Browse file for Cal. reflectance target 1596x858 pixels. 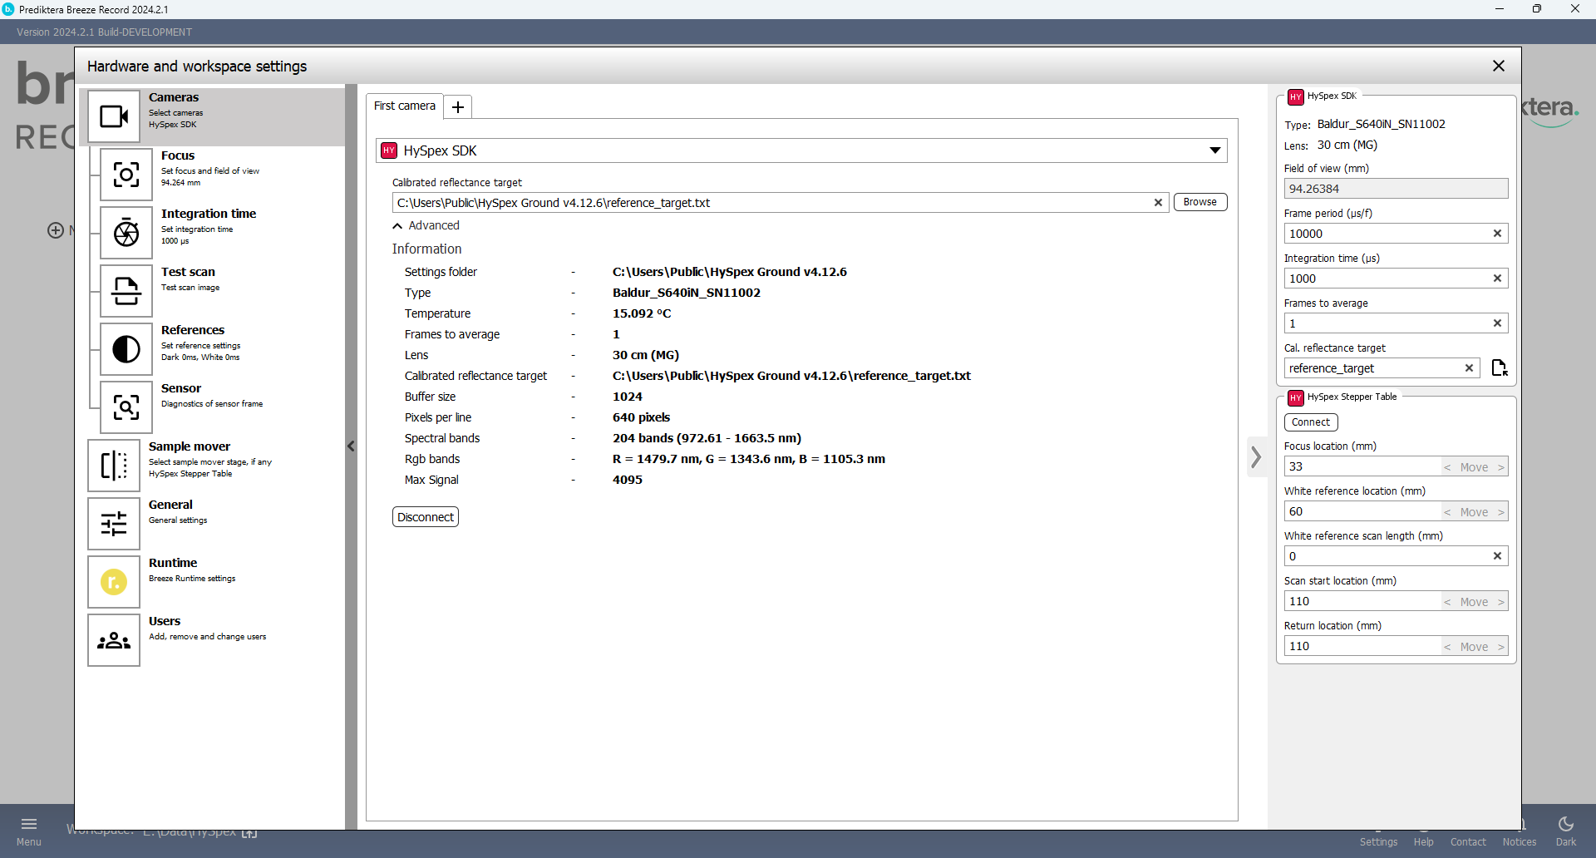point(1499,368)
